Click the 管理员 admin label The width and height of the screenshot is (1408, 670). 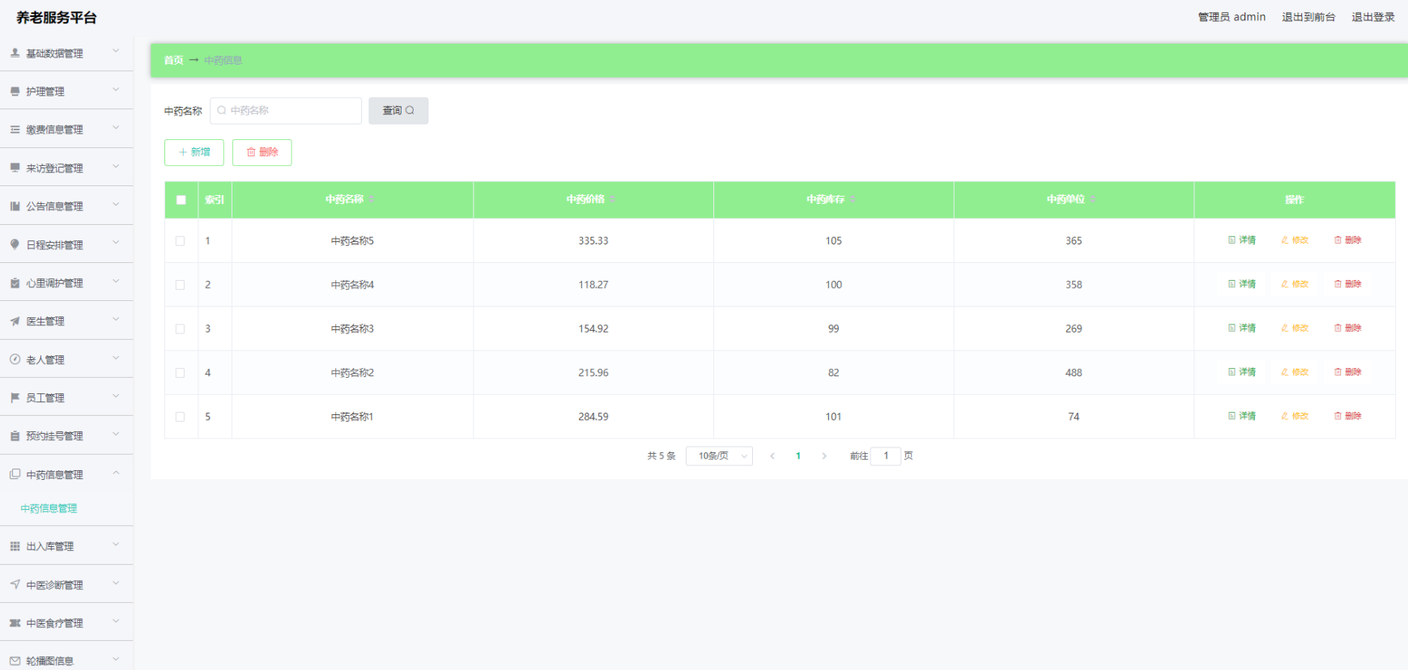(x=1231, y=17)
